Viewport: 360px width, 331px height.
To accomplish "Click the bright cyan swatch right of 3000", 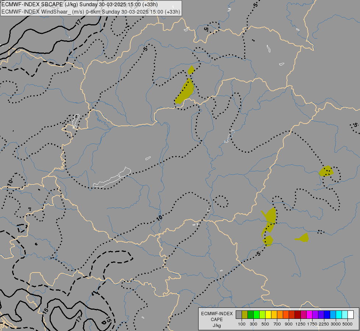I will [x=339, y=314].
